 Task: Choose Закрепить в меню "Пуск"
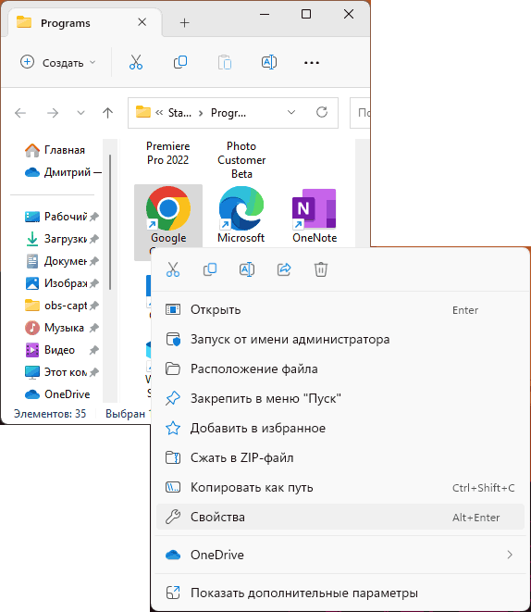[x=340, y=398]
